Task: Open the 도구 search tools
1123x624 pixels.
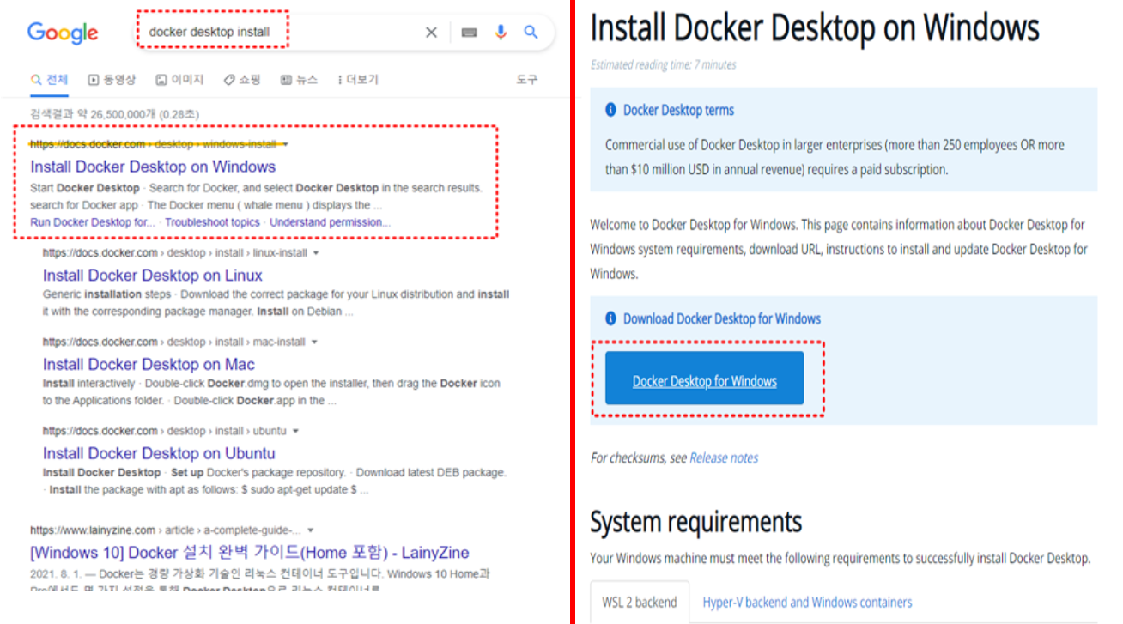Action: click(x=526, y=80)
